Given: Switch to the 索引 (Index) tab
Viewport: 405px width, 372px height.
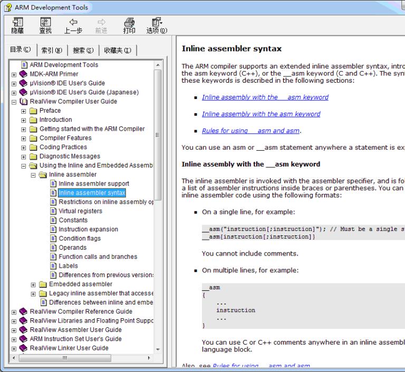Looking at the screenshot, I should [x=52, y=51].
